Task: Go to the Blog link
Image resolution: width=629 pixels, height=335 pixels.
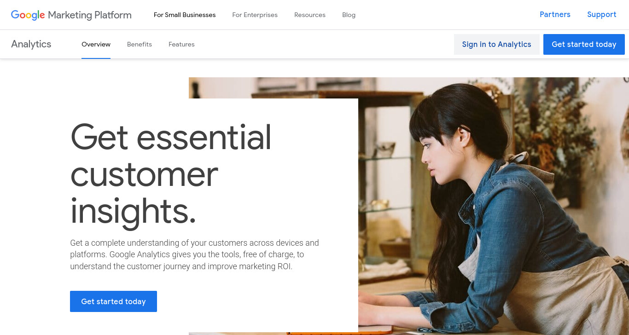Action: (349, 15)
